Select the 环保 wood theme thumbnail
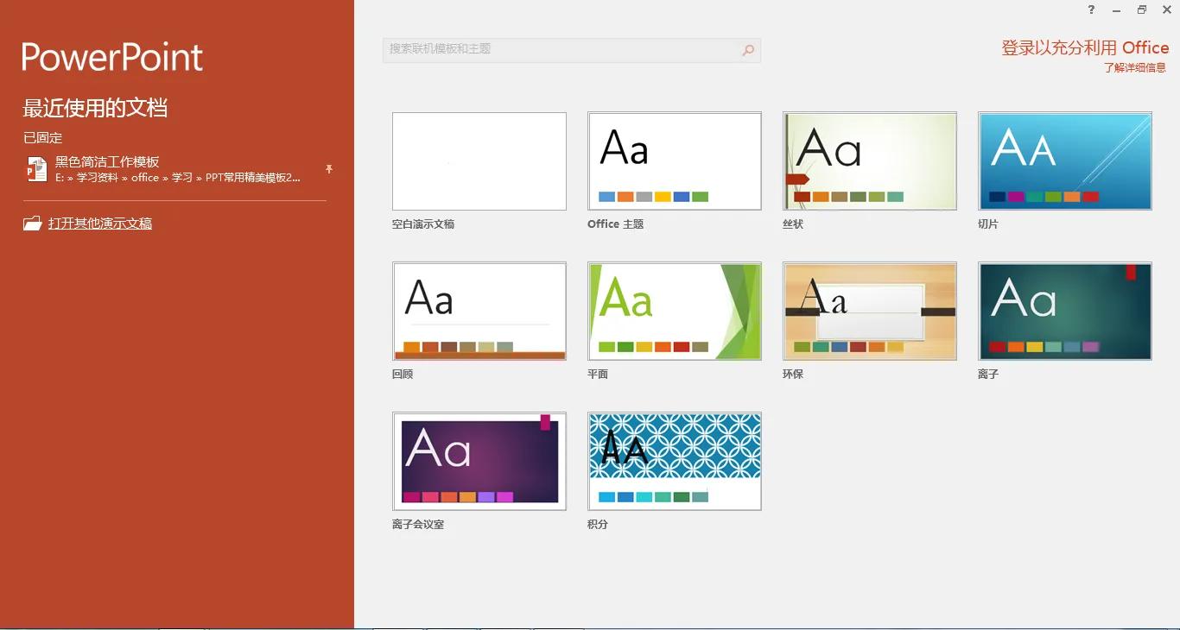The width and height of the screenshot is (1180, 630). 870,312
